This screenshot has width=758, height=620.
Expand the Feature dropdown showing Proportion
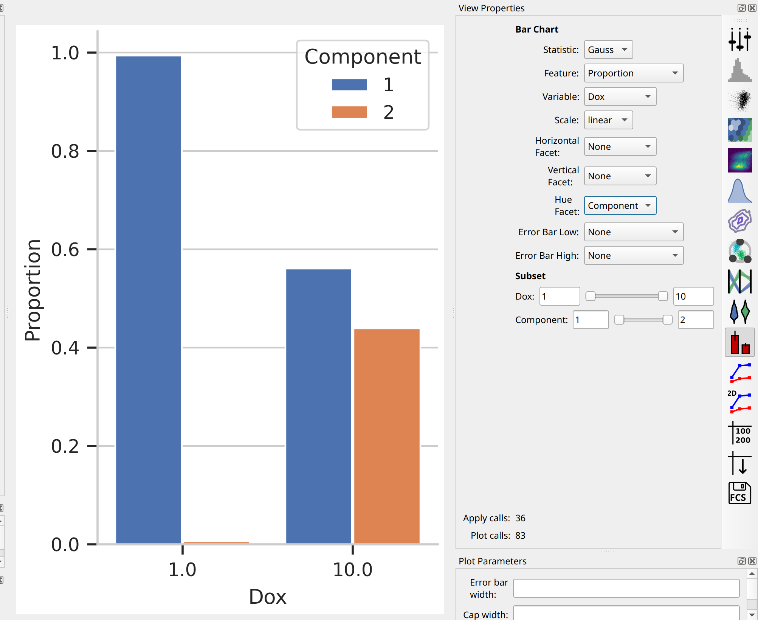click(x=634, y=73)
